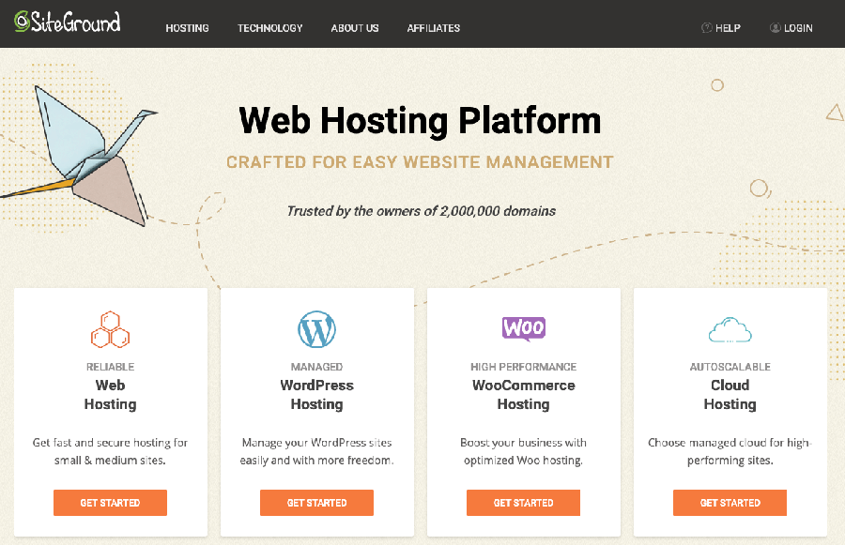Get started with Managed WordPress Hosting

[316, 503]
